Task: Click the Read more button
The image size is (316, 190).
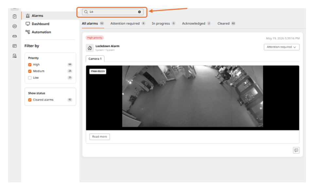Action: pyautogui.click(x=99, y=137)
